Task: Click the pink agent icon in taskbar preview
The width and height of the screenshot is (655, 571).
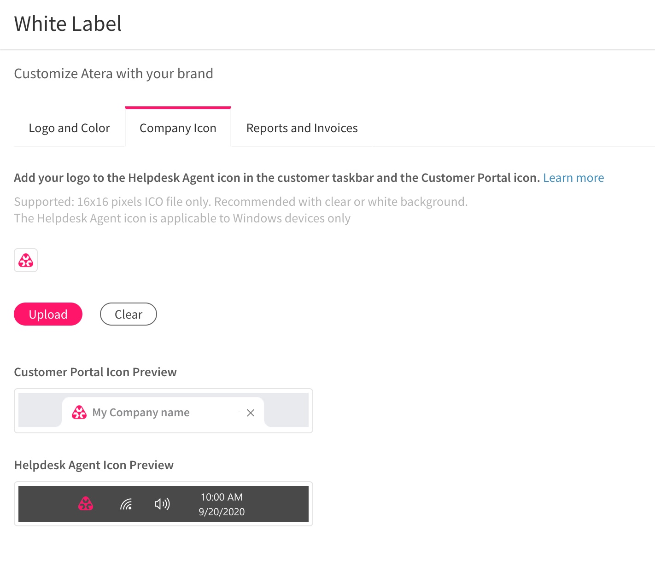Action: point(86,504)
